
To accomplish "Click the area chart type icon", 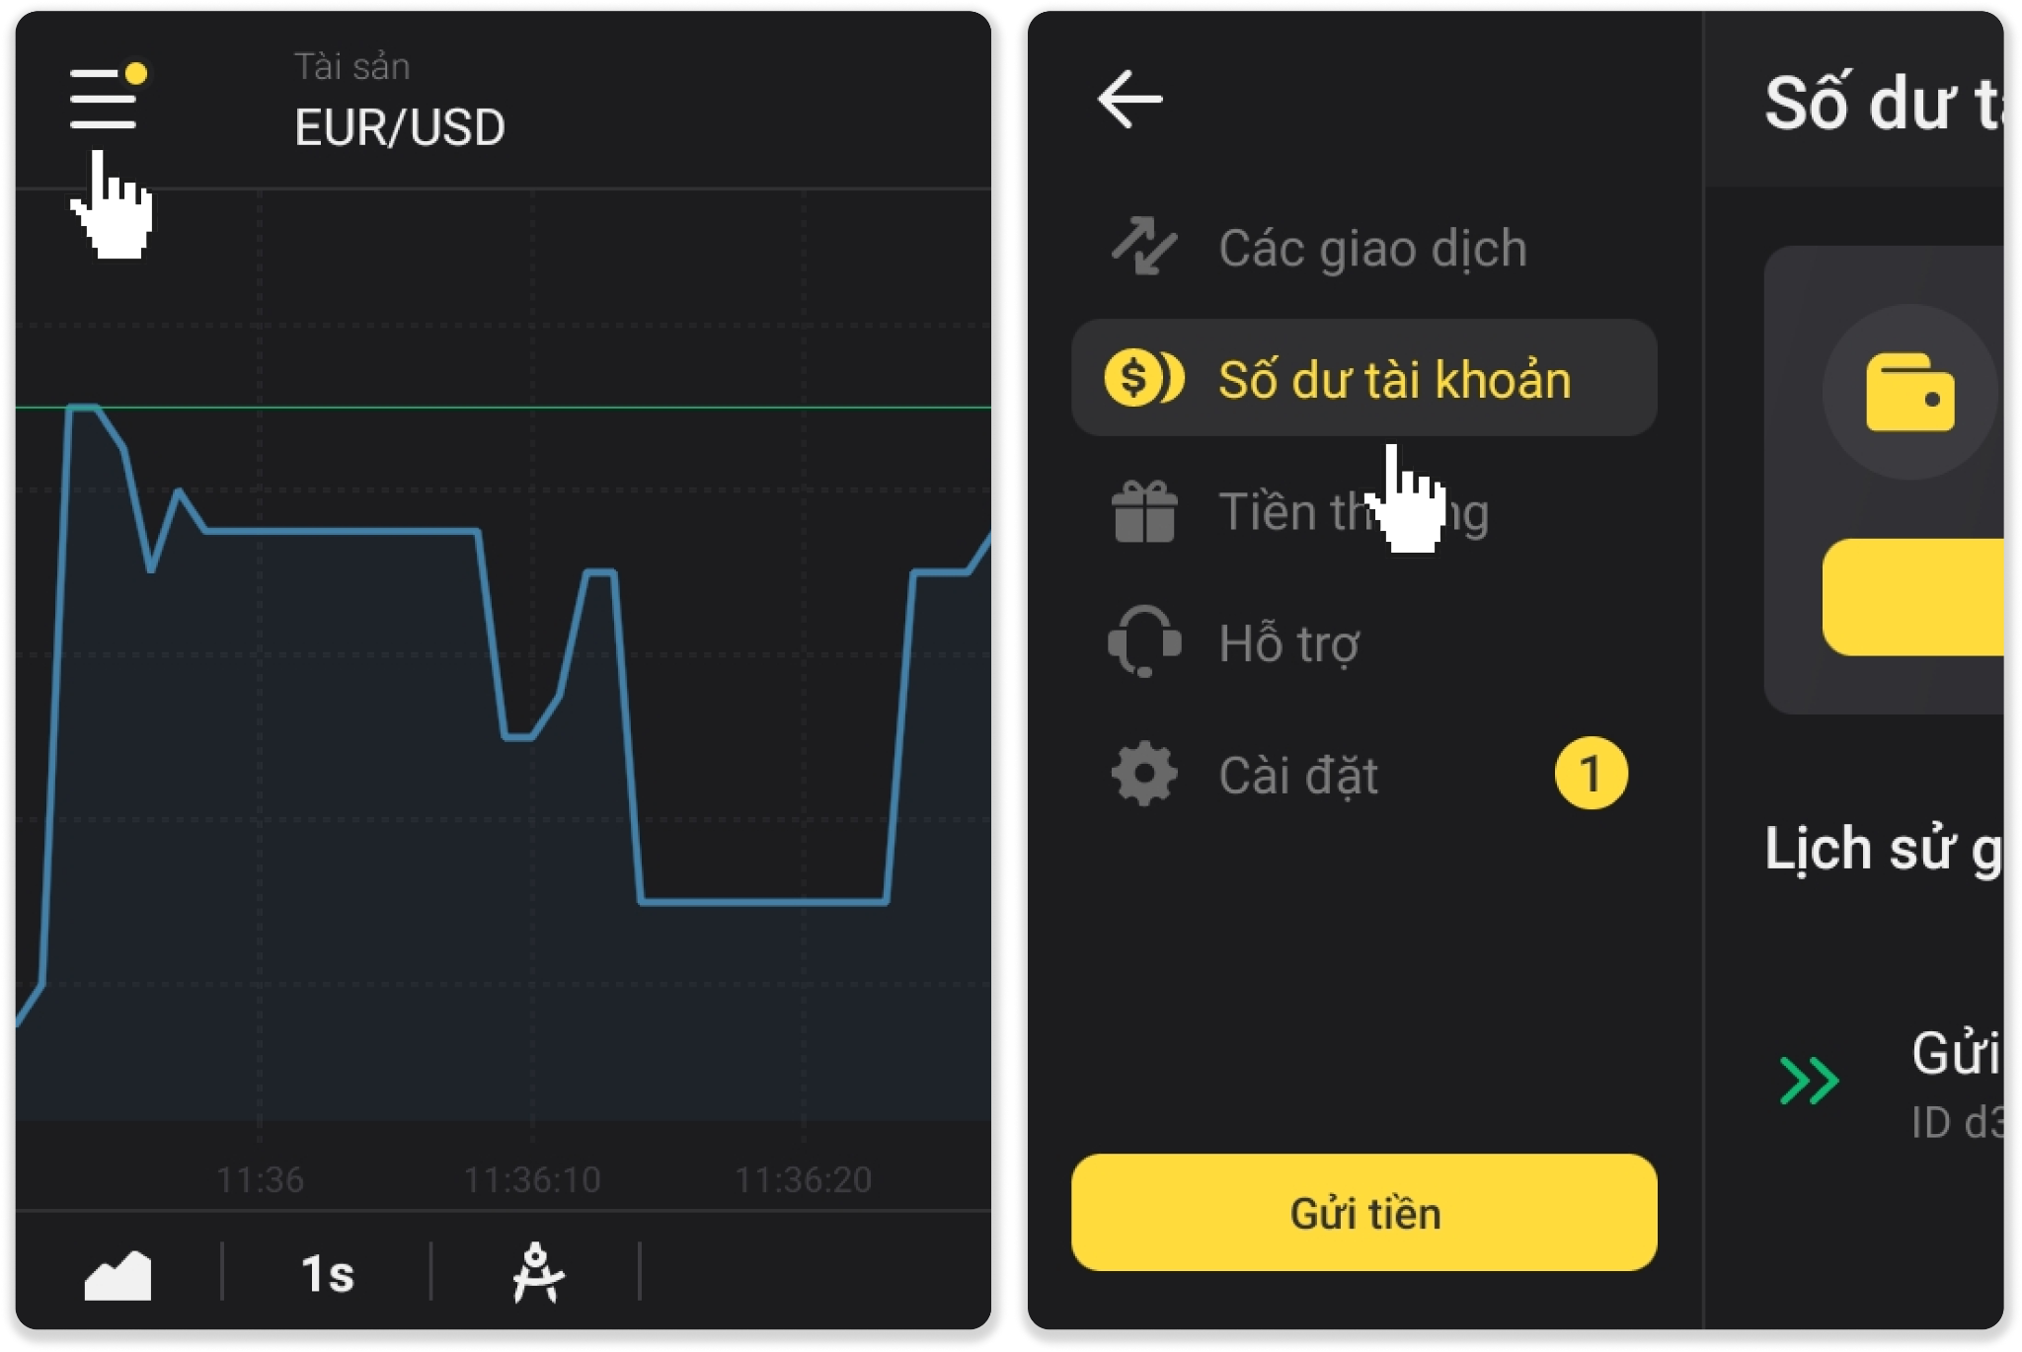I will pyautogui.click(x=117, y=1274).
